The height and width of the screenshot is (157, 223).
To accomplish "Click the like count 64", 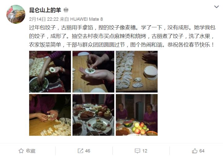I will point(202,151).
